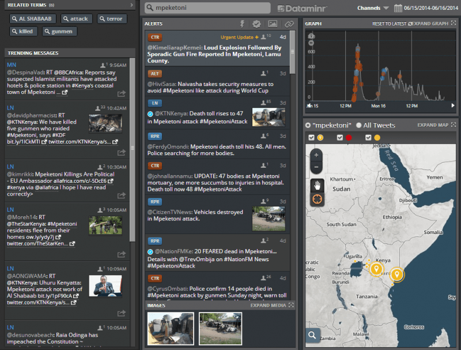Select the gunmen related term
461x350 pixels.
click(59, 31)
